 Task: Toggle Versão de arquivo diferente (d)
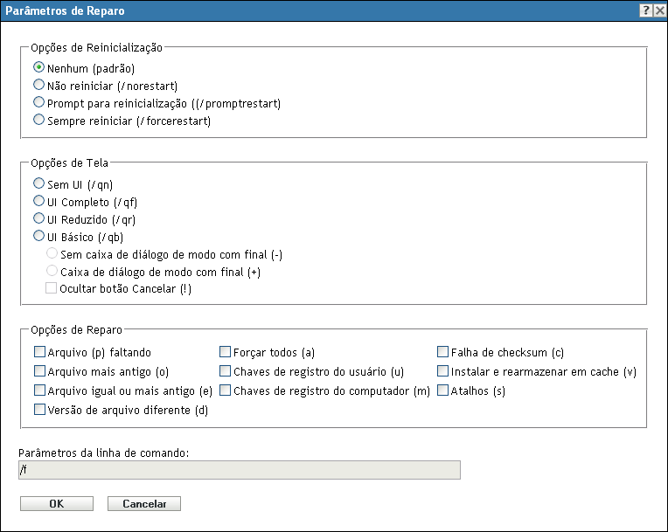pyautogui.click(x=39, y=409)
